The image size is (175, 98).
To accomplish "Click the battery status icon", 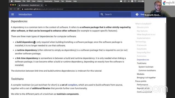I will click(x=143, y=1).
